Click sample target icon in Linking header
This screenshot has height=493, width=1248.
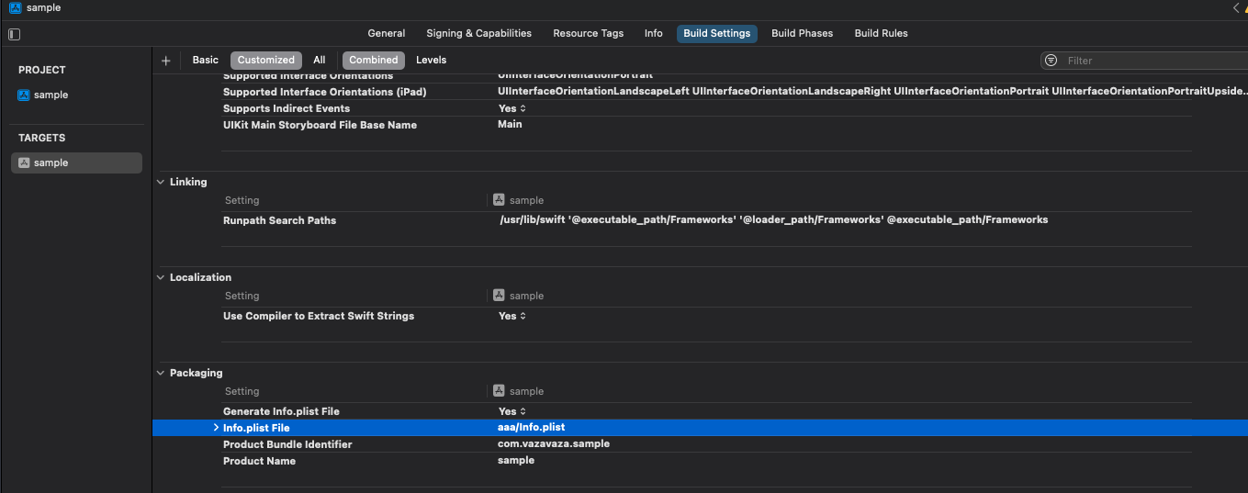pos(499,200)
